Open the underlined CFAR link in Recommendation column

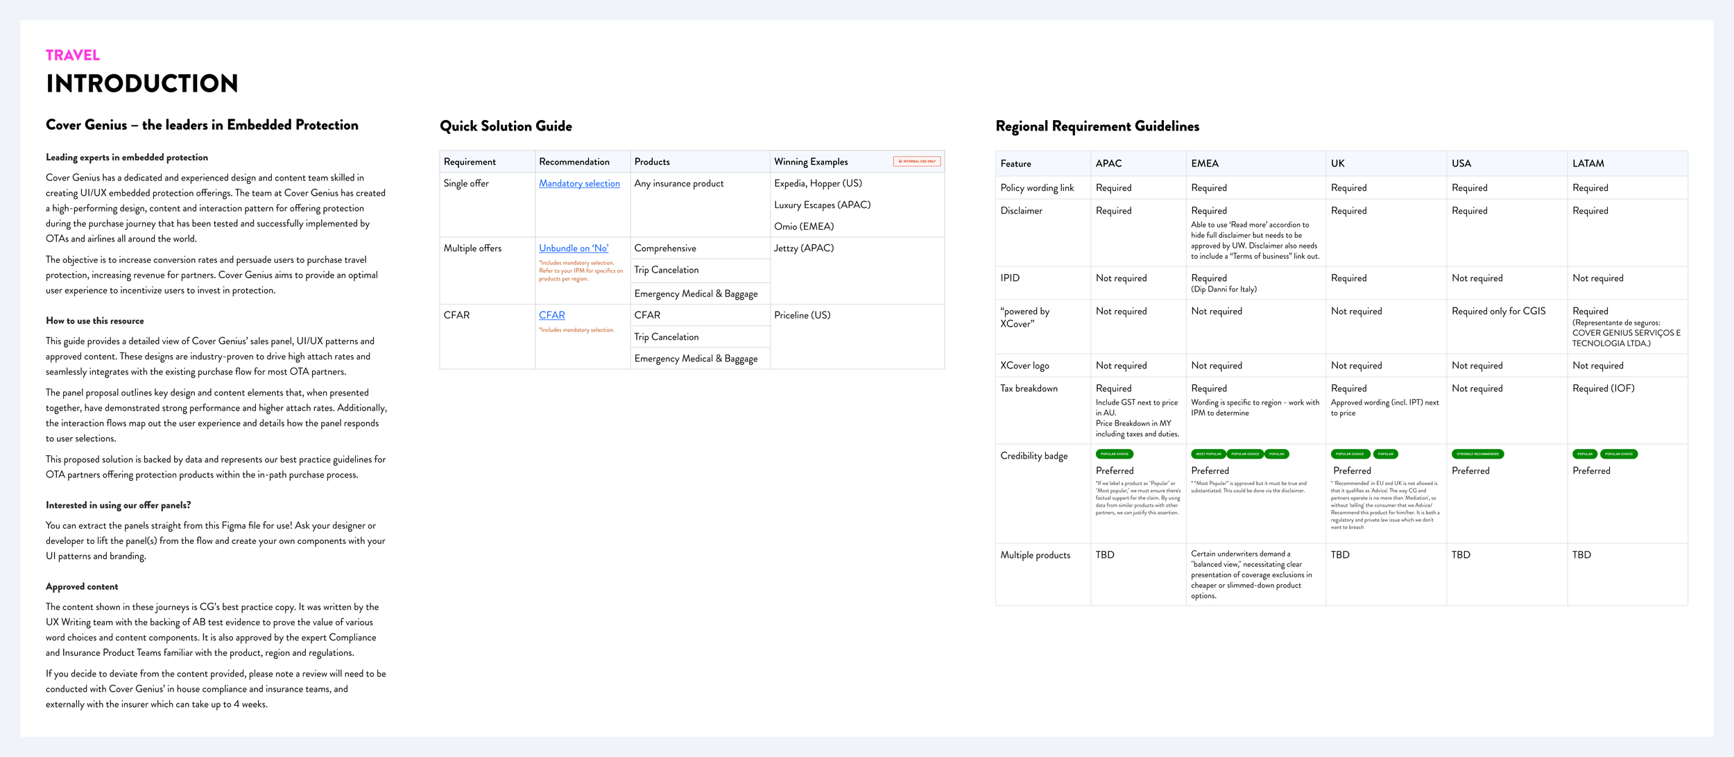(552, 315)
